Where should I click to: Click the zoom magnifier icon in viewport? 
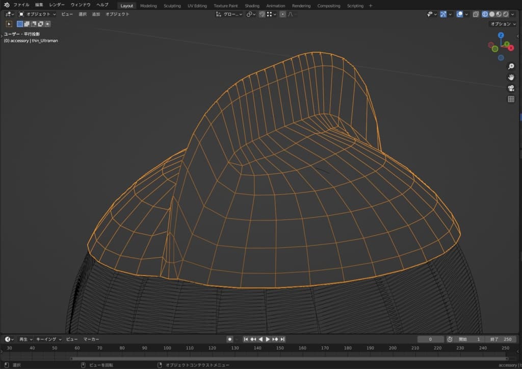pos(511,66)
